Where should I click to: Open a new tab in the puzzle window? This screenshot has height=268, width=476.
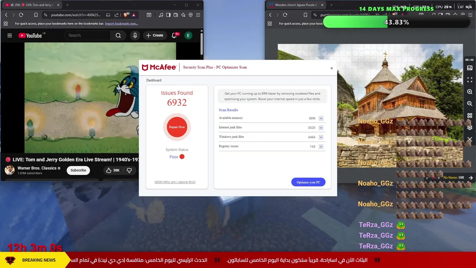click(x=331, y=5)
